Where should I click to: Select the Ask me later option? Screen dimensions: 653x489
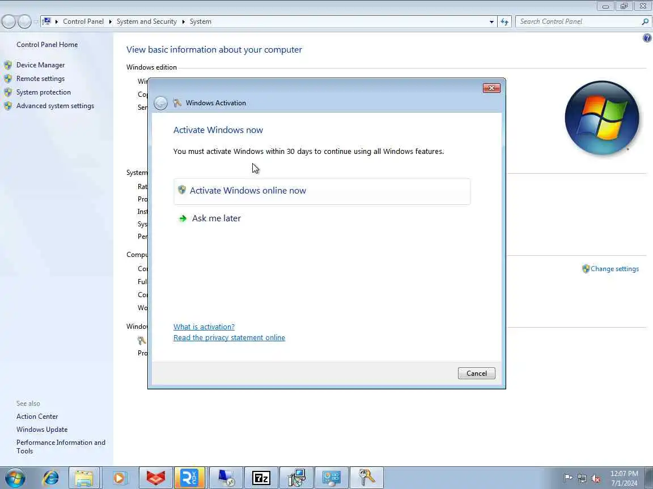(216, 218)
